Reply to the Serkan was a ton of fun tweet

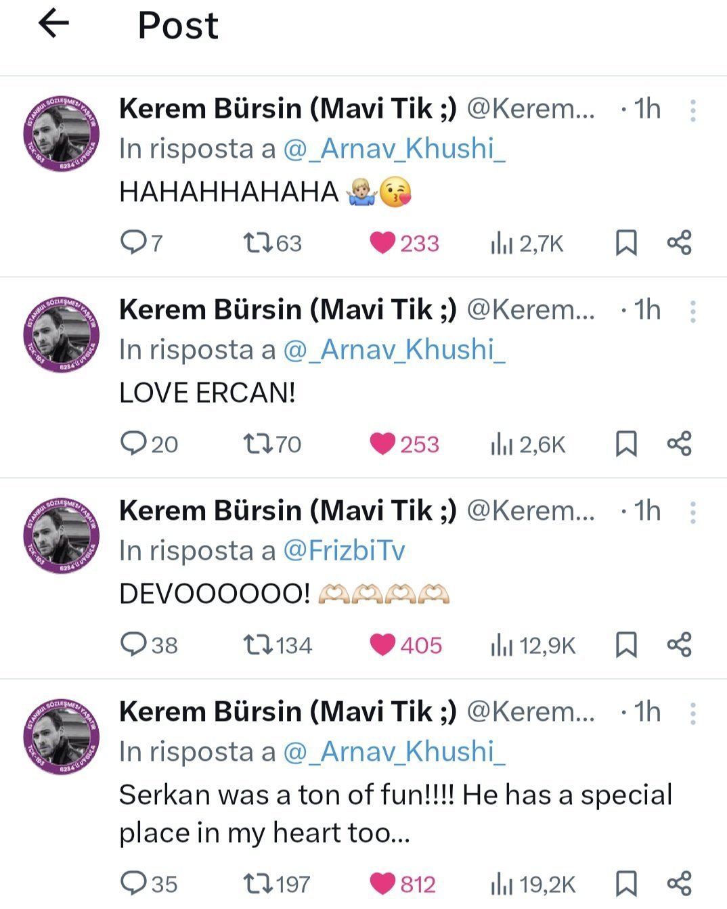pyautogui.click(x=130, y=883)
